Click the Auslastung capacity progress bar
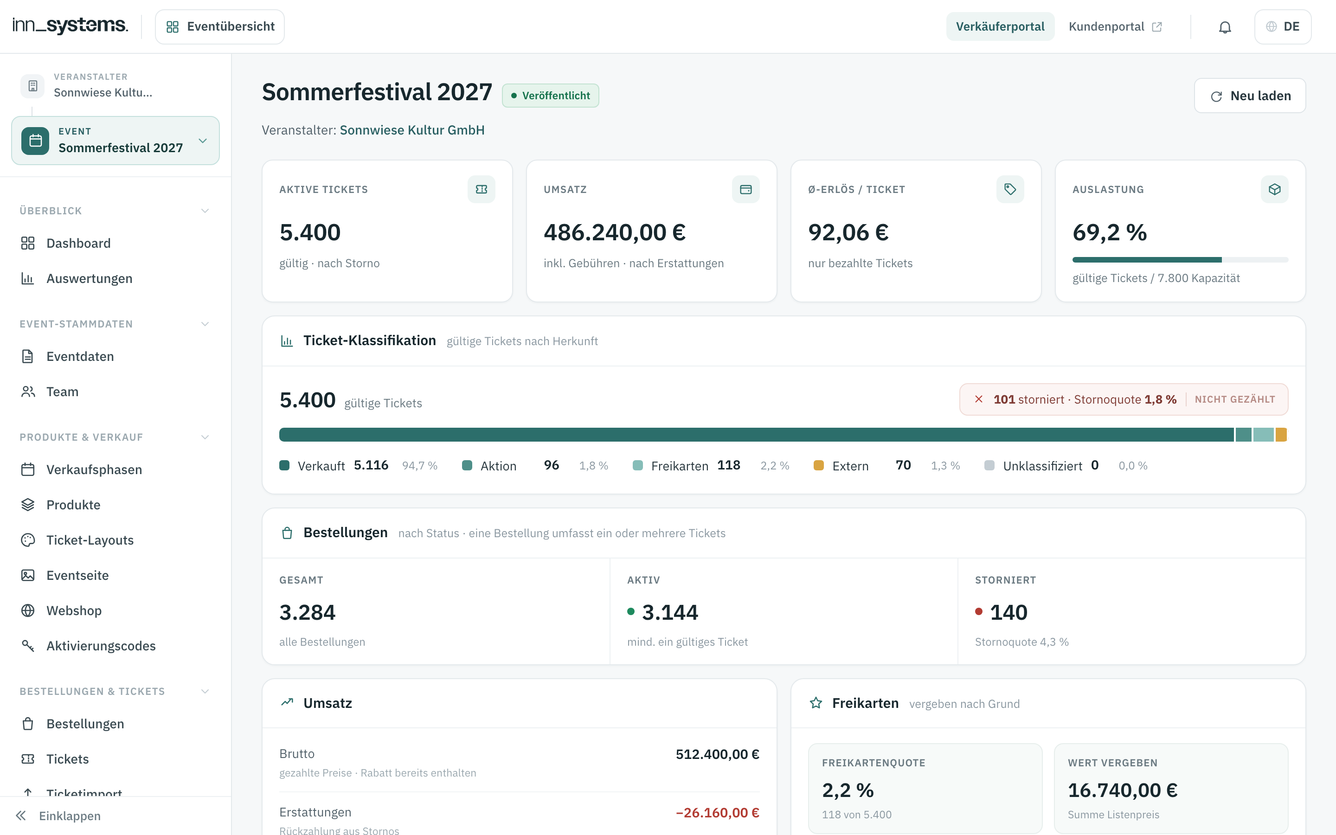Image resolution: width=1336 pixels, height=835 pixels. pos(1180,260)
